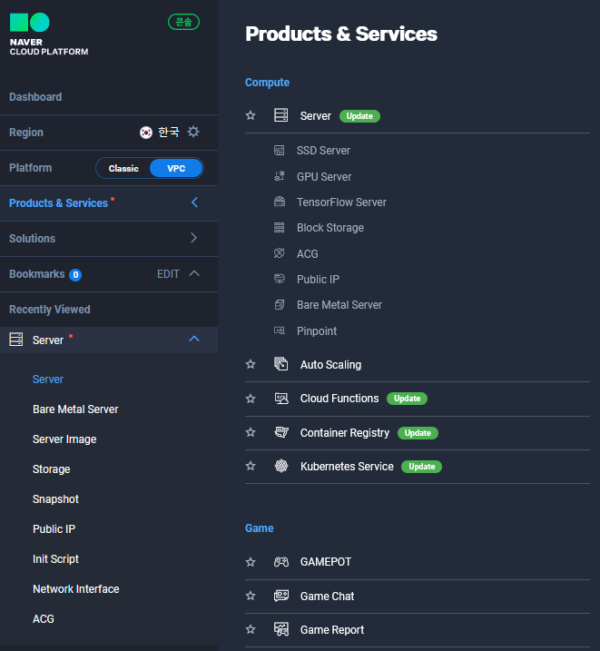The width and height of the screenshot is (600, 651).
Task: Open Bare Metal Server in sidebar
Action: [75, 409]
